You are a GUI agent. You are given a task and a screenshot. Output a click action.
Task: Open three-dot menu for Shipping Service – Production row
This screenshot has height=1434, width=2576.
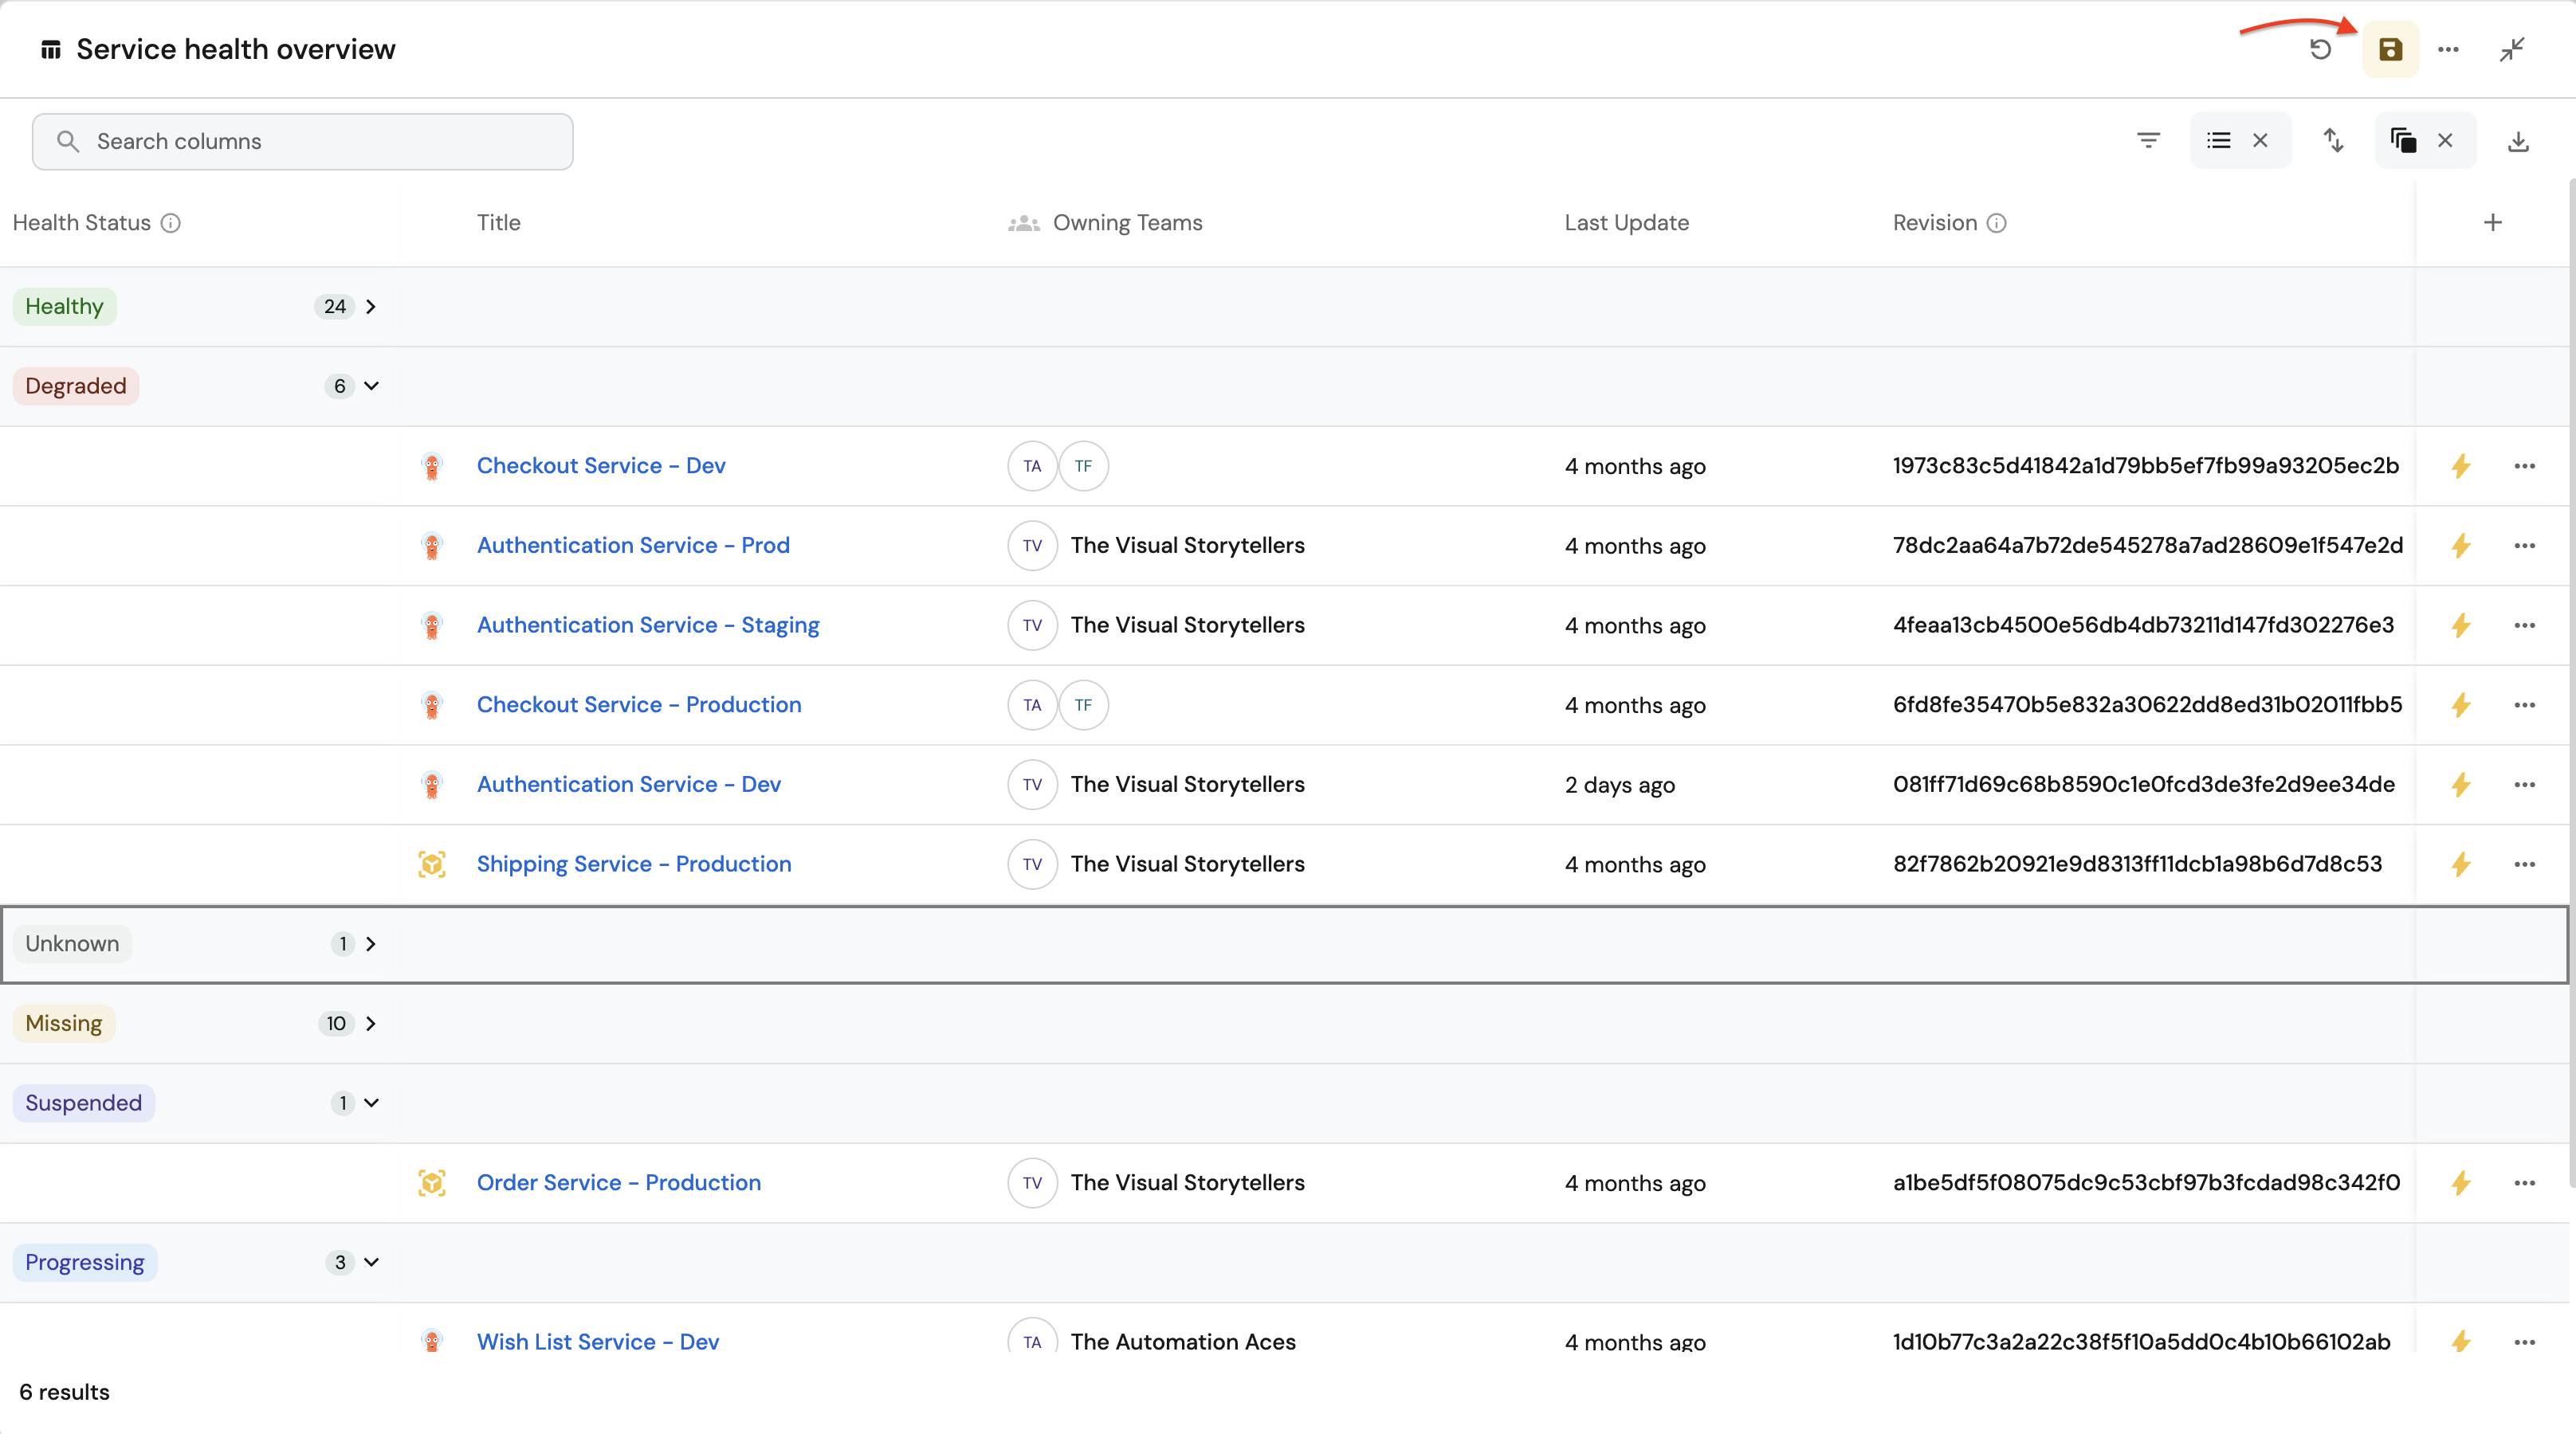2524,864
